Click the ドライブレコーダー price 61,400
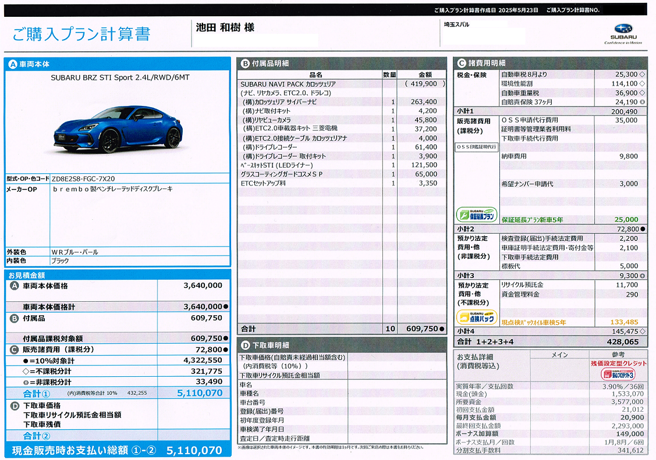This screenshot has width=656, height=460. tap(426, 147)
